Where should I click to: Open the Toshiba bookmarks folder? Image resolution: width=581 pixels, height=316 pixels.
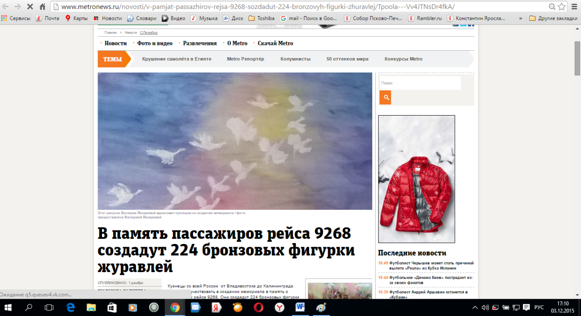261,19
